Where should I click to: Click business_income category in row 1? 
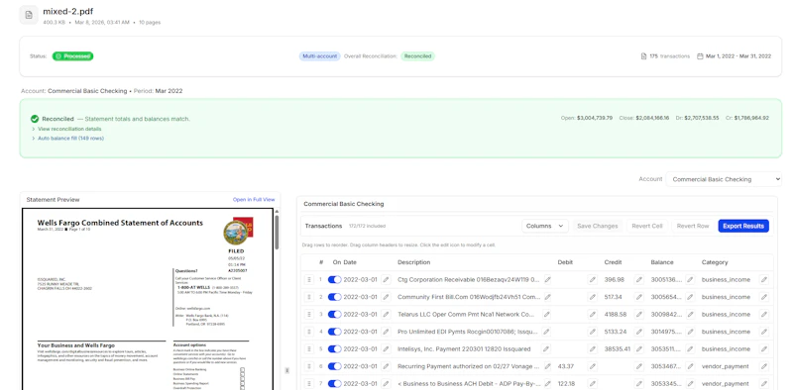(x=726, y=280)
